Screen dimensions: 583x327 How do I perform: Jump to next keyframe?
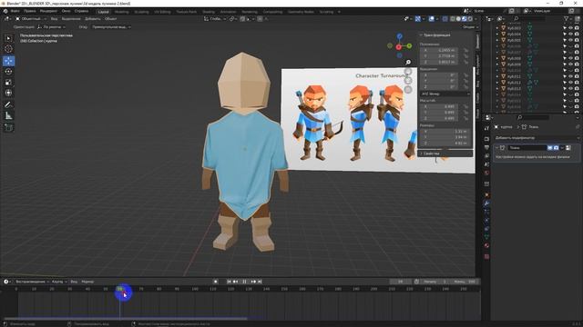[253, 282]
